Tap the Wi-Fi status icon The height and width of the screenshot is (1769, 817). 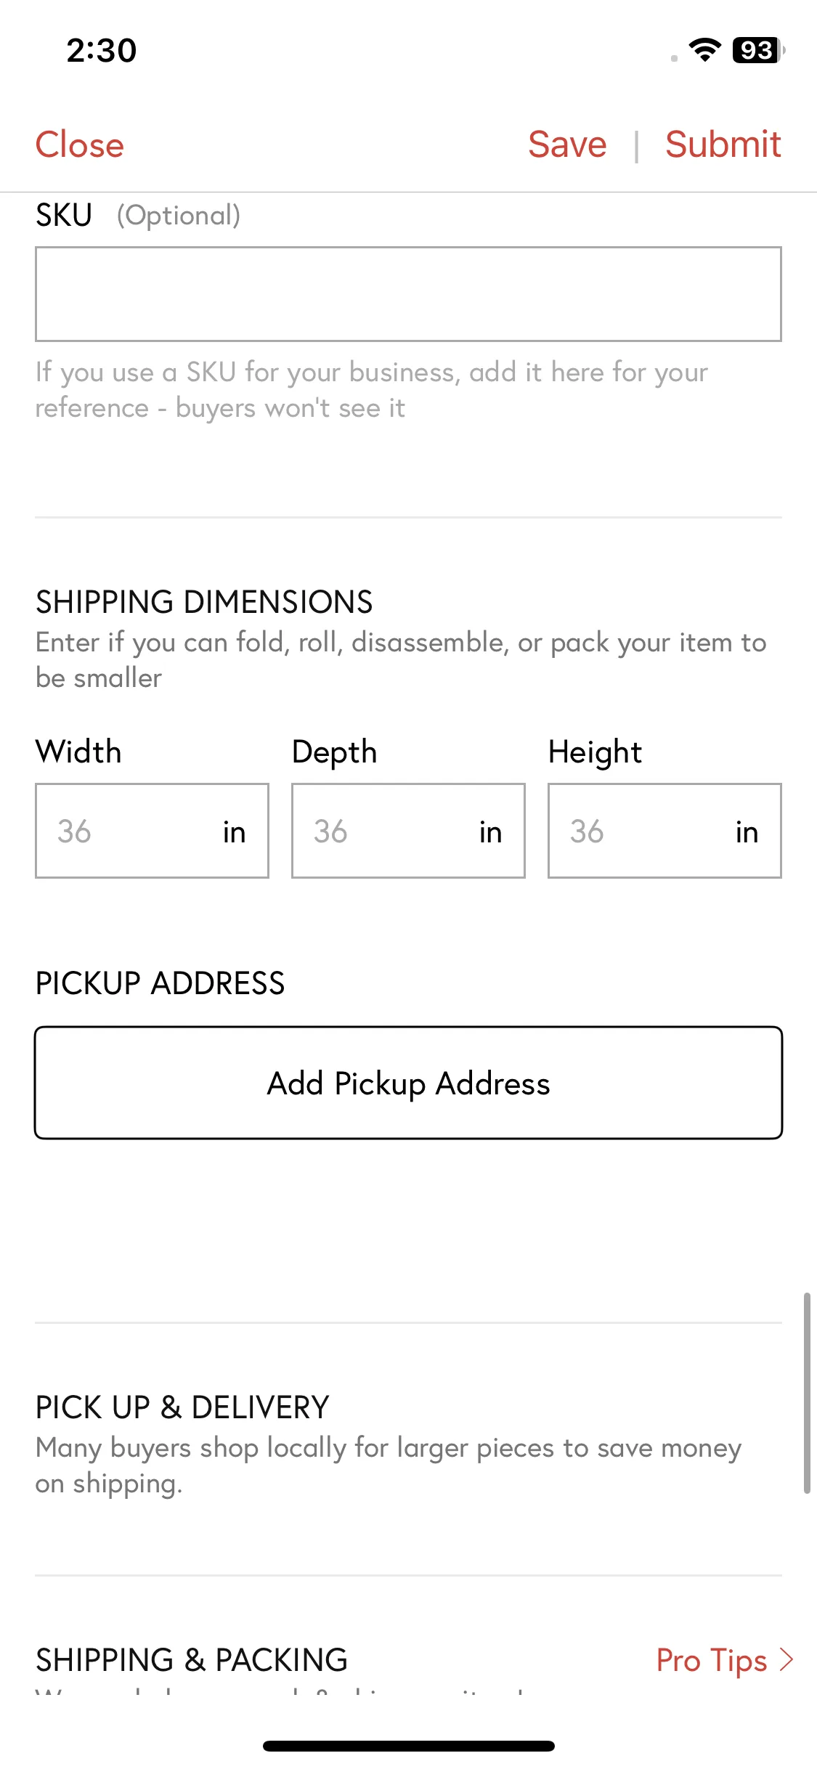coord(704,50)
